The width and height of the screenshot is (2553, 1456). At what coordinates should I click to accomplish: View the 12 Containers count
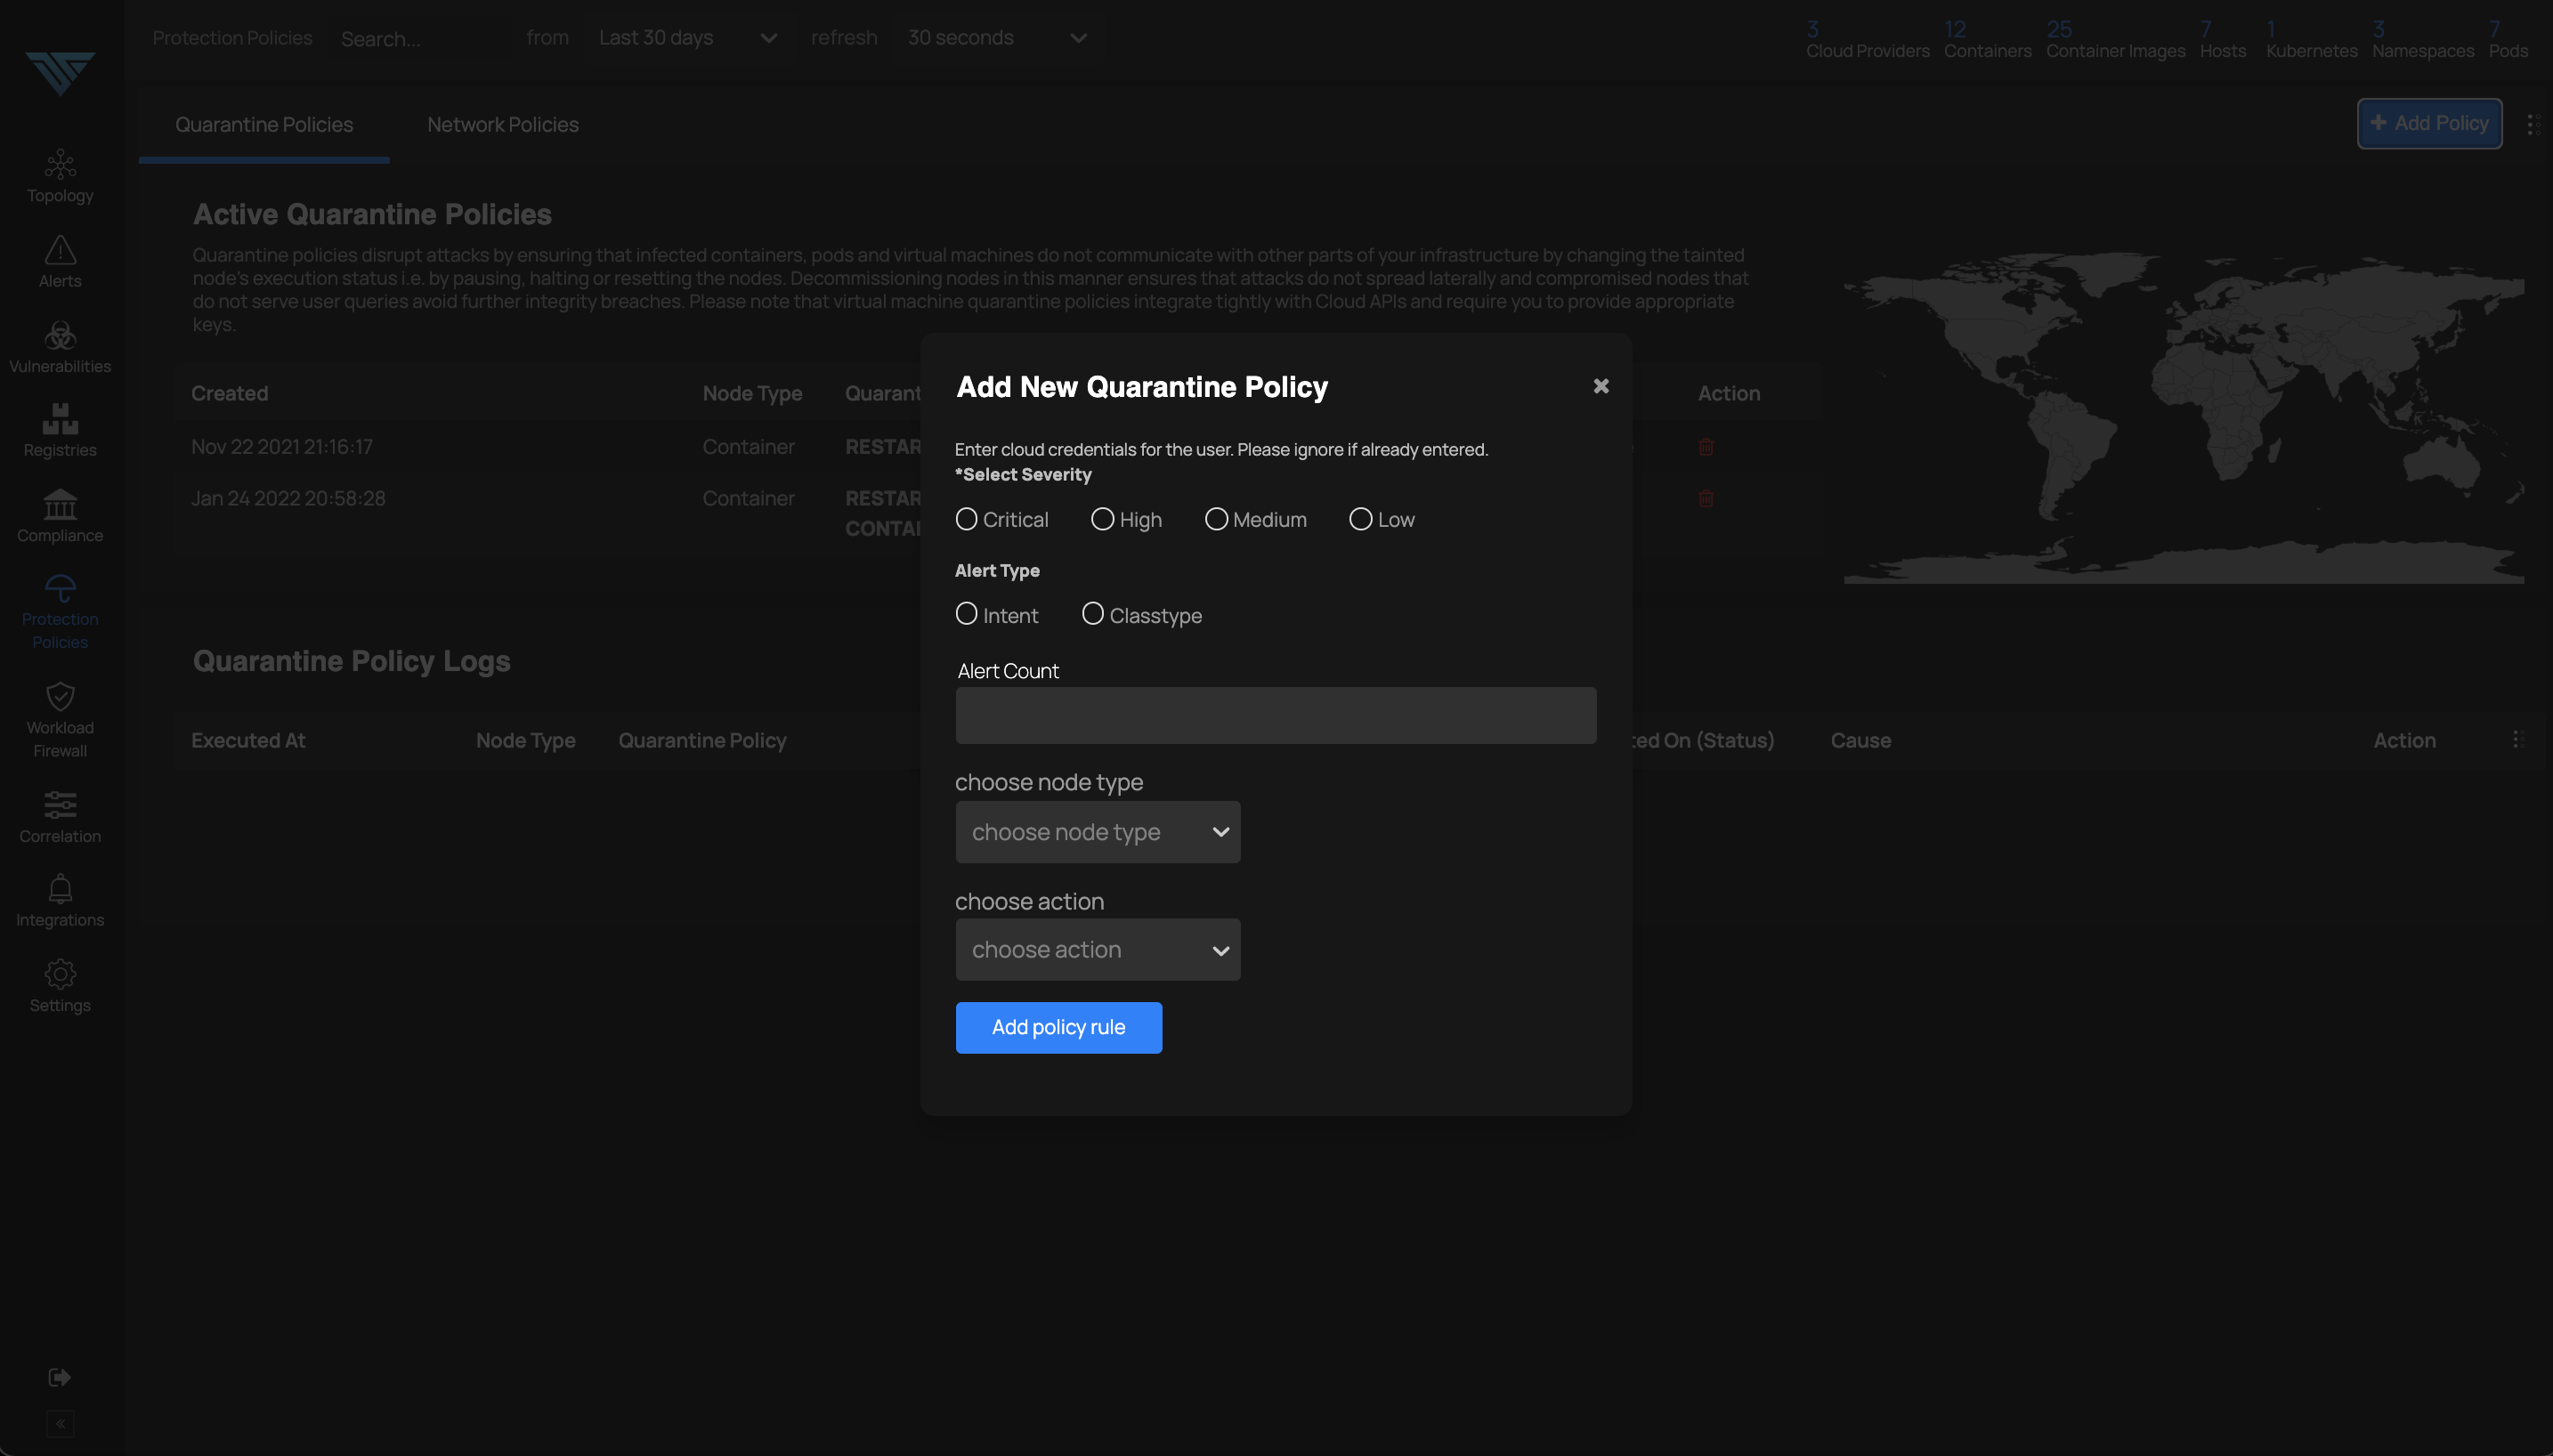pyautogui.click(x=1987, y=40)
